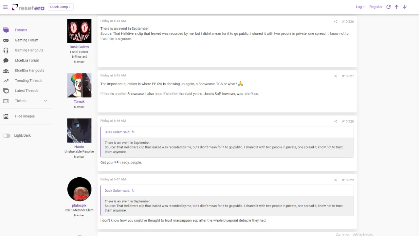Share post #10,526 via its share icon
This screenshot has height=236, width=419.
[x=336, y=22]
